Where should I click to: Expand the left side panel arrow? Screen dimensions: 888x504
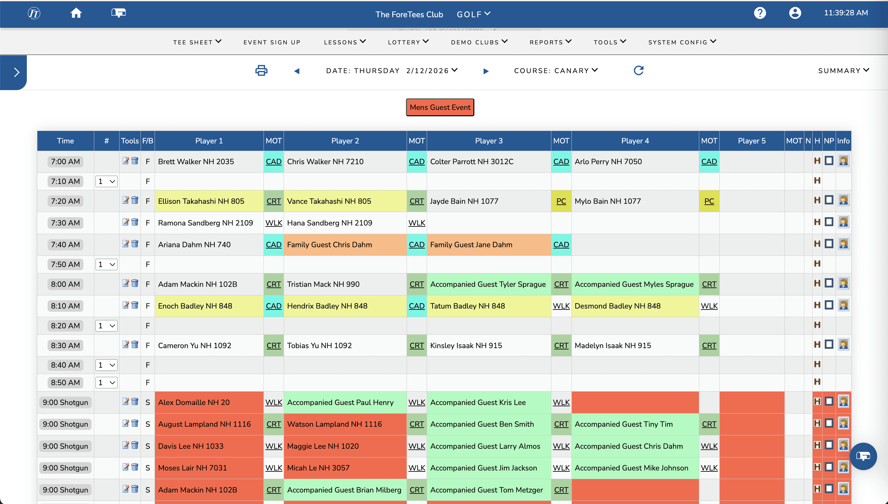(16, 73)
